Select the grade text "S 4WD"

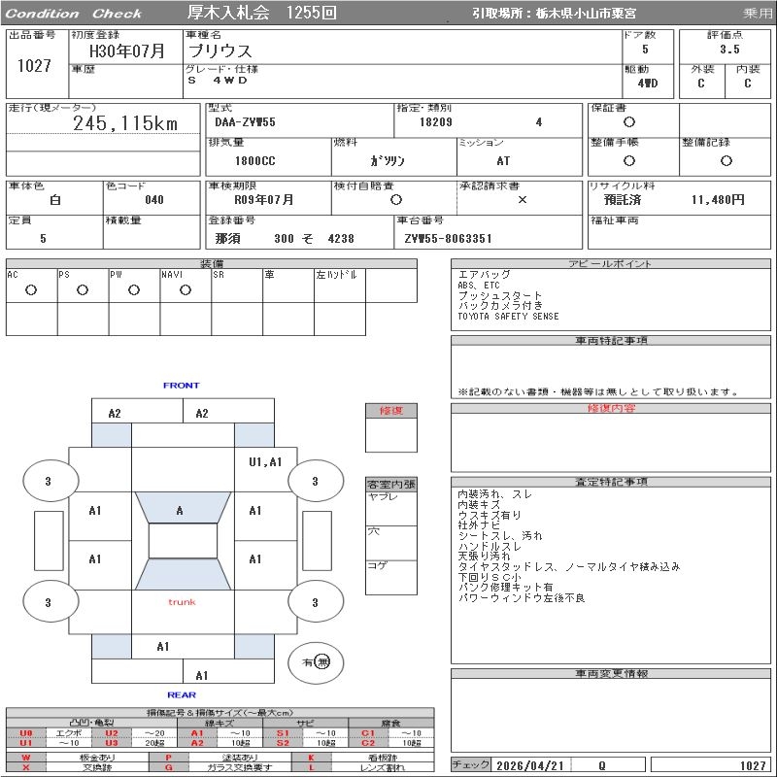tap(217, 81)
